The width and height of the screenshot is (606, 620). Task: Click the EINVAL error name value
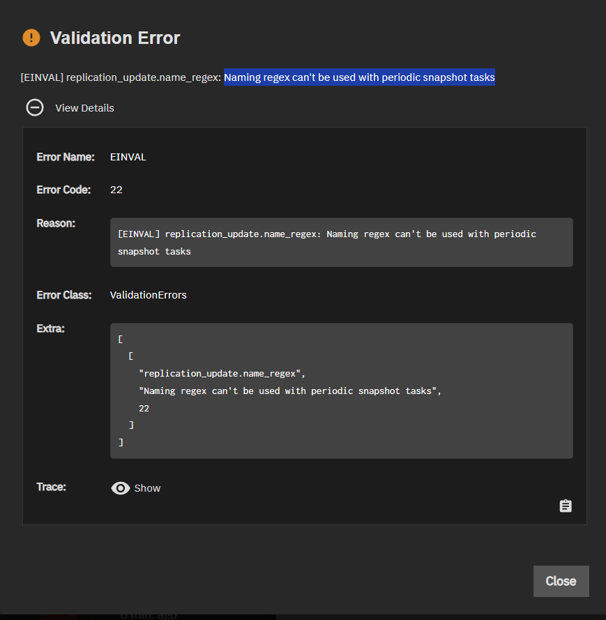(x=128, y=157)
